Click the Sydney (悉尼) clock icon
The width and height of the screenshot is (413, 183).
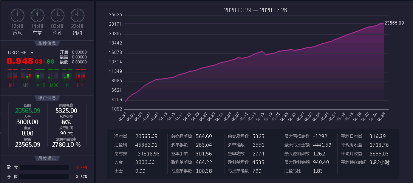17,15
